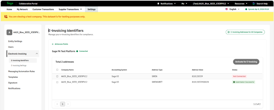
Task: Click the Accounting System column header
Action: tap(119, 70)
